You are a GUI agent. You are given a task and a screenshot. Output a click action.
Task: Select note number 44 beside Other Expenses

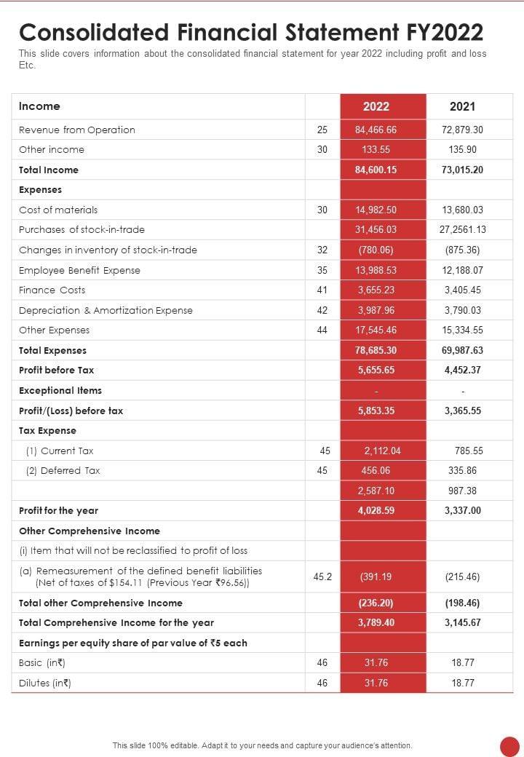point(322,330)
